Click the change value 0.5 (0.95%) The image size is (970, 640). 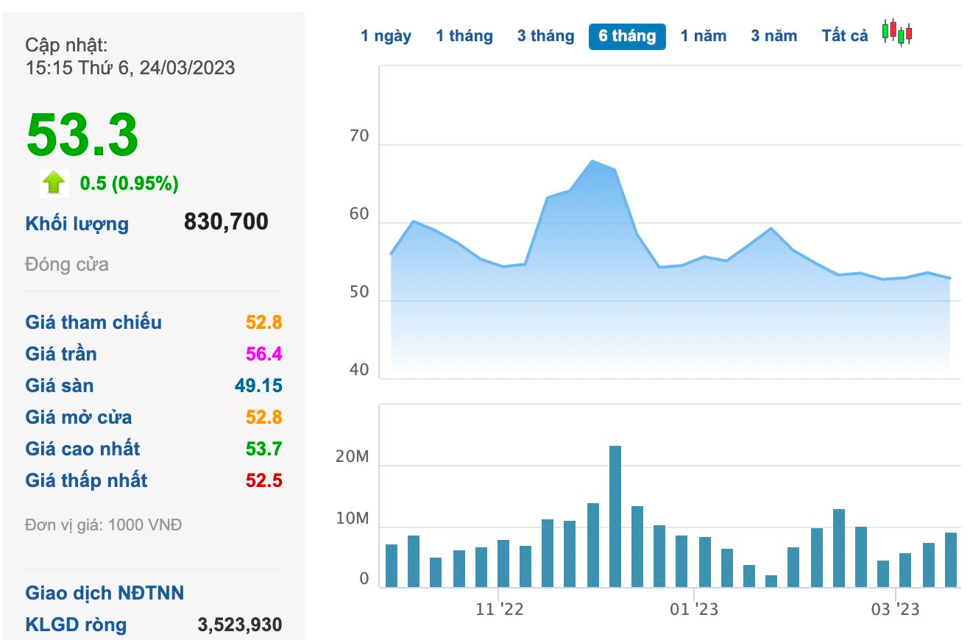tap(130, 183)
